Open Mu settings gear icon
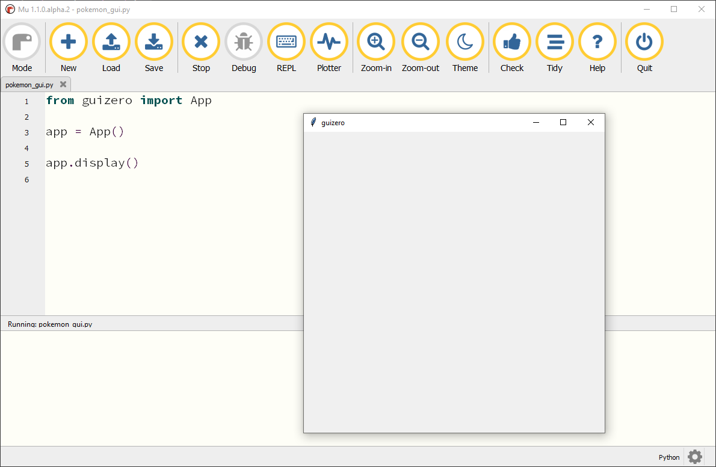 (694, 457)
